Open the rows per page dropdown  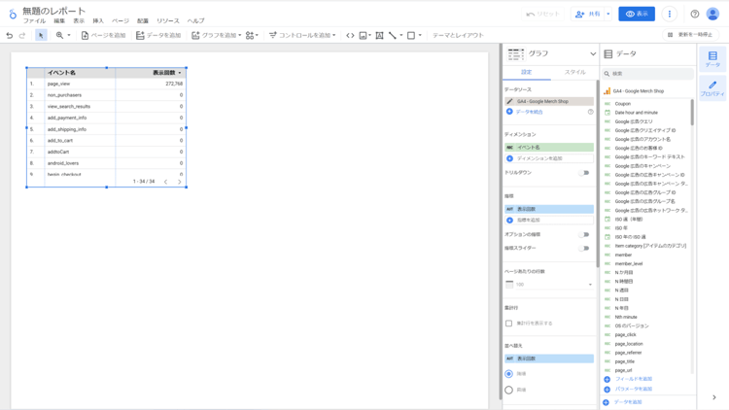click(x=549, y=285)
